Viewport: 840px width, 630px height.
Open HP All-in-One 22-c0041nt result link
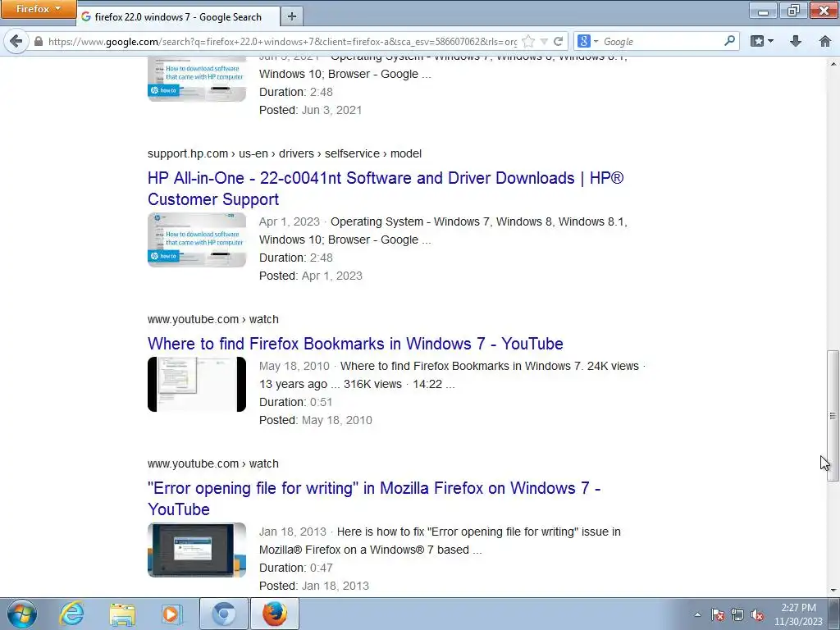click(x=386, y=189)
